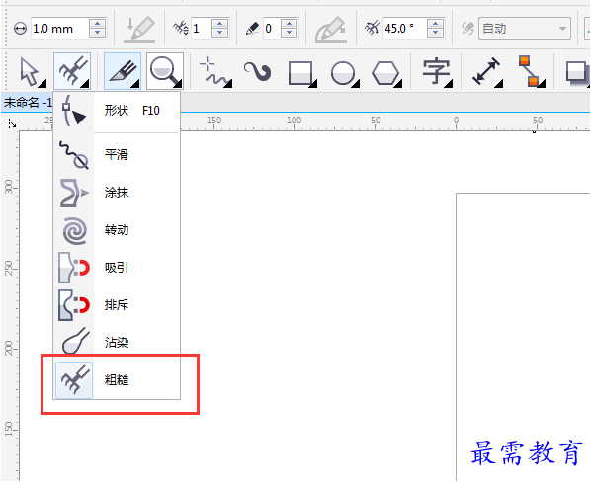This screenshot has height=484, width=591.
Task: Switch to the 未命名 -1 document tab
Action: click(x=27, y=102)
